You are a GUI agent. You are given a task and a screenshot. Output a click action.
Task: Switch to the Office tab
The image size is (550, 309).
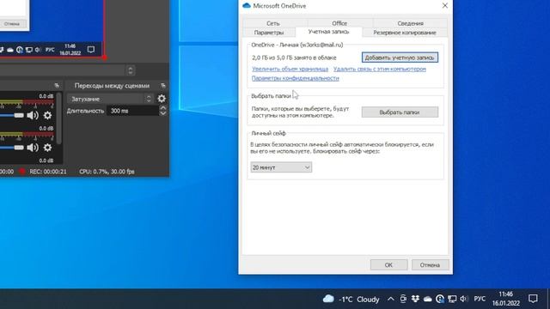[339, 23]
